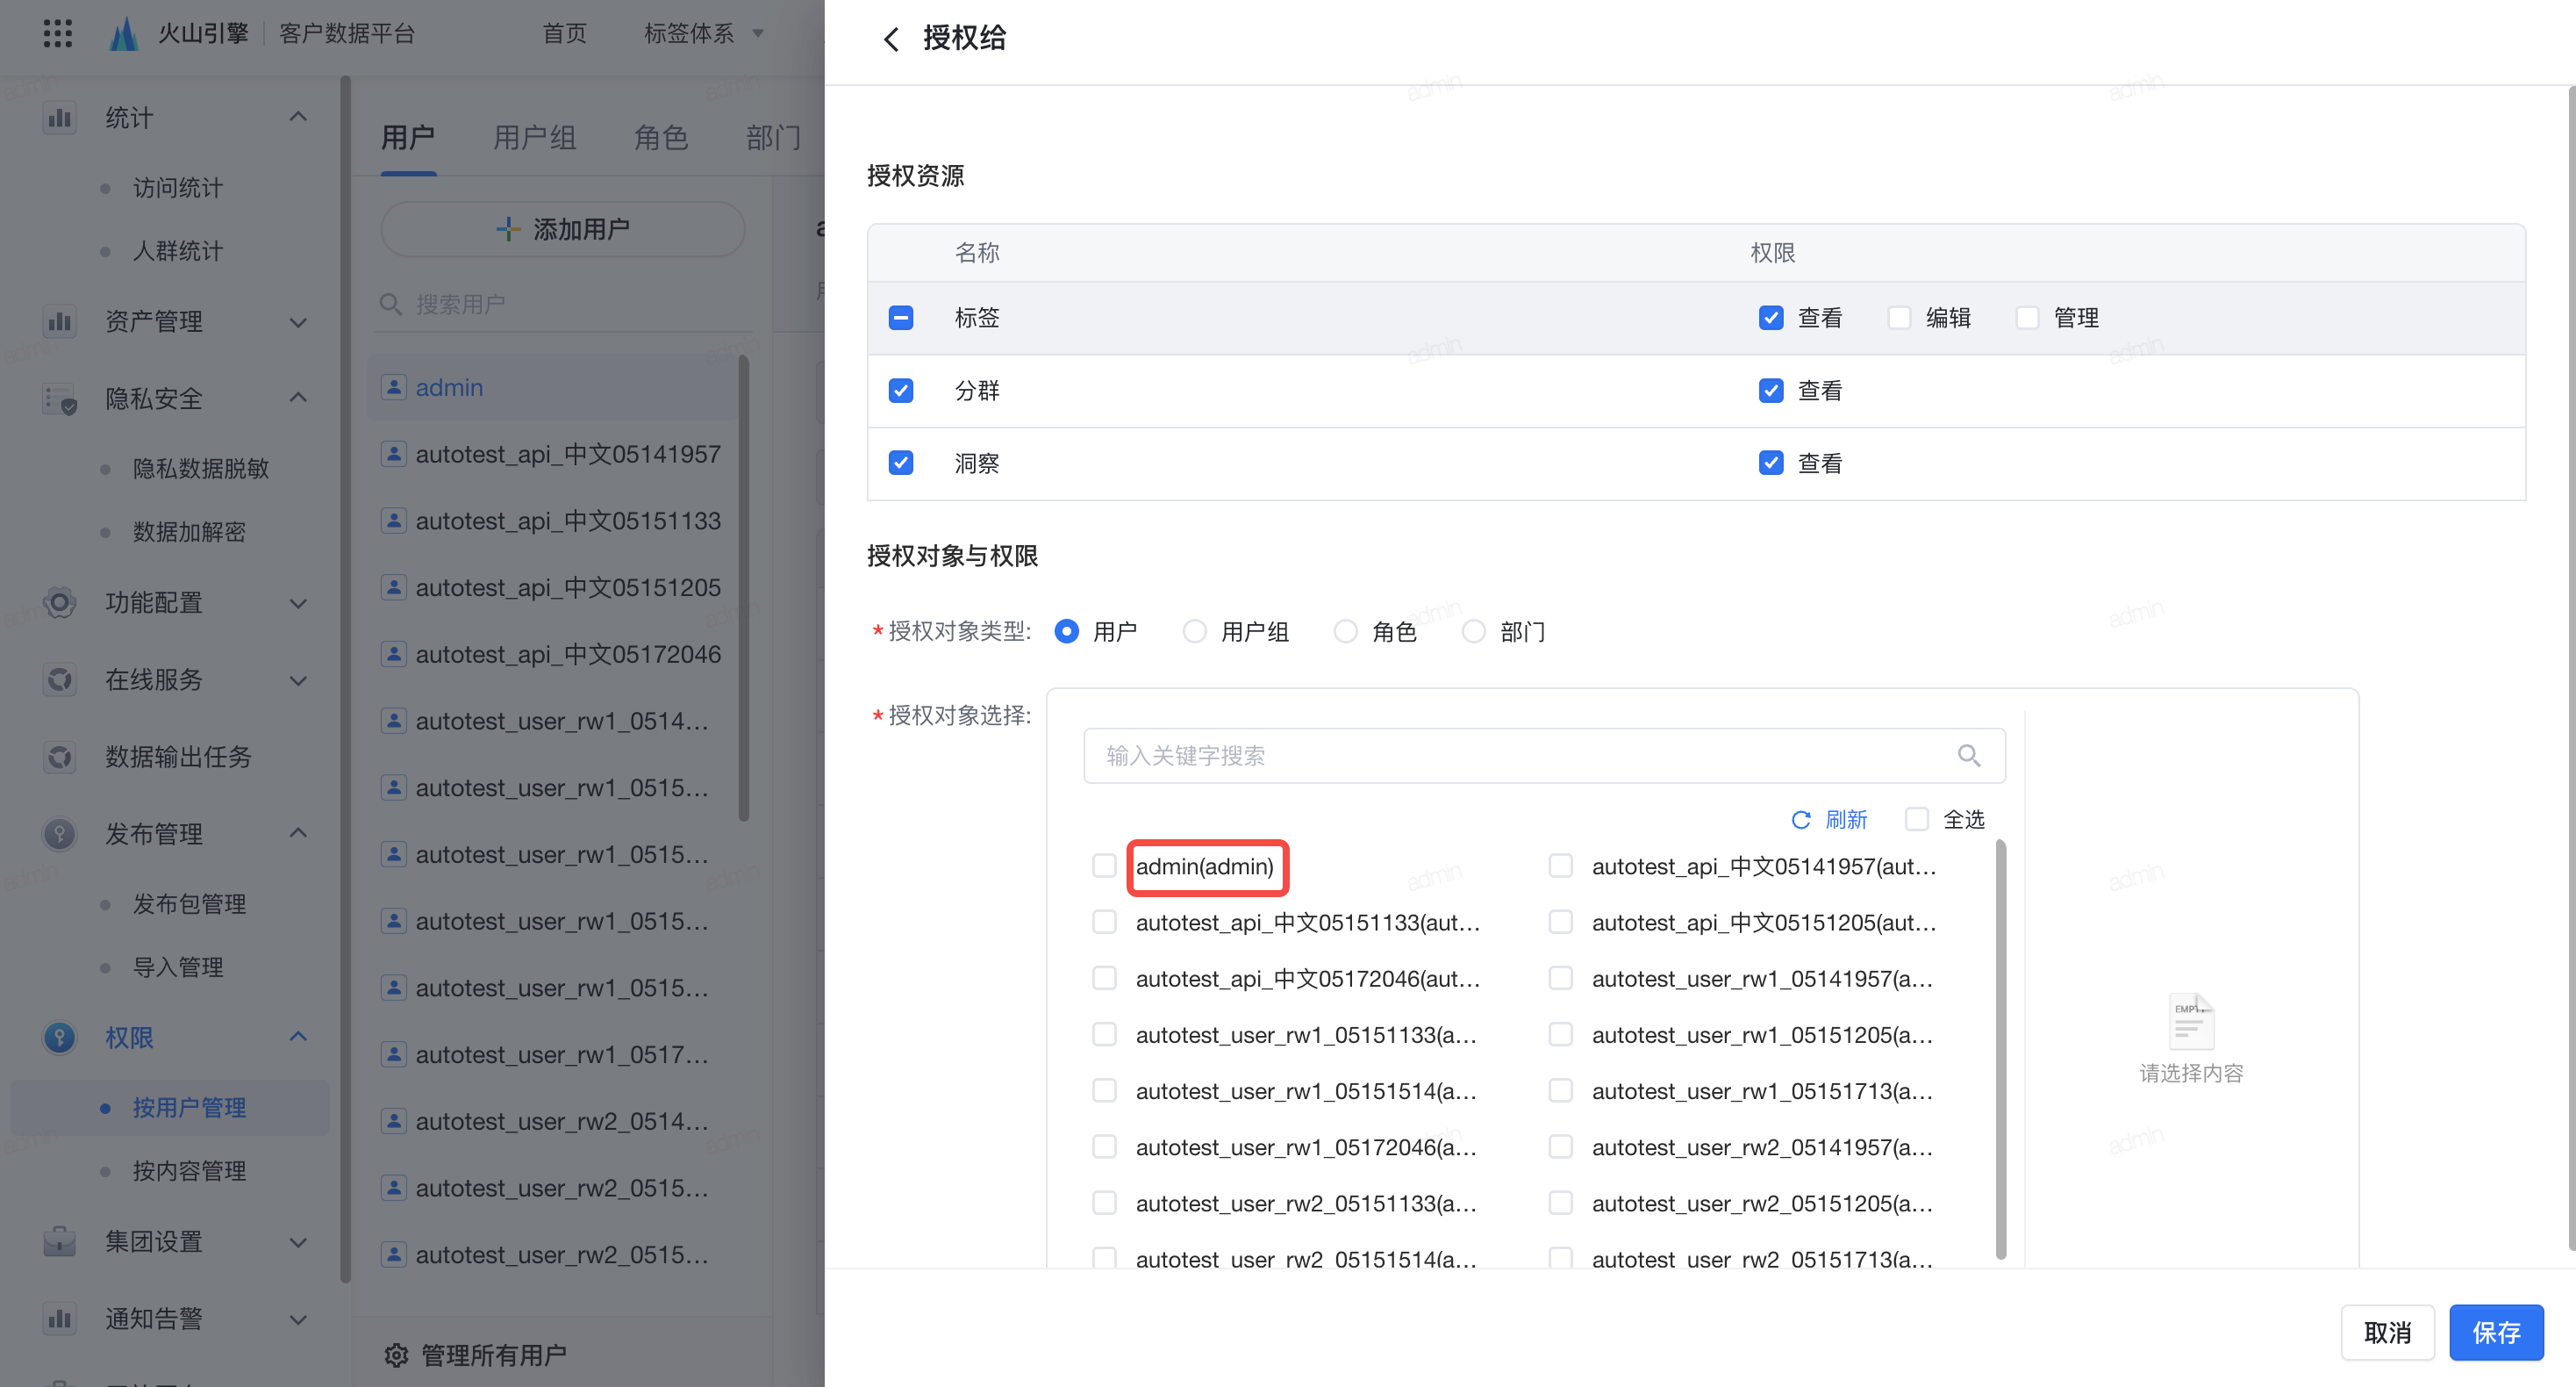
Task: Open the 首页 top menu
Action: [565, 33]
